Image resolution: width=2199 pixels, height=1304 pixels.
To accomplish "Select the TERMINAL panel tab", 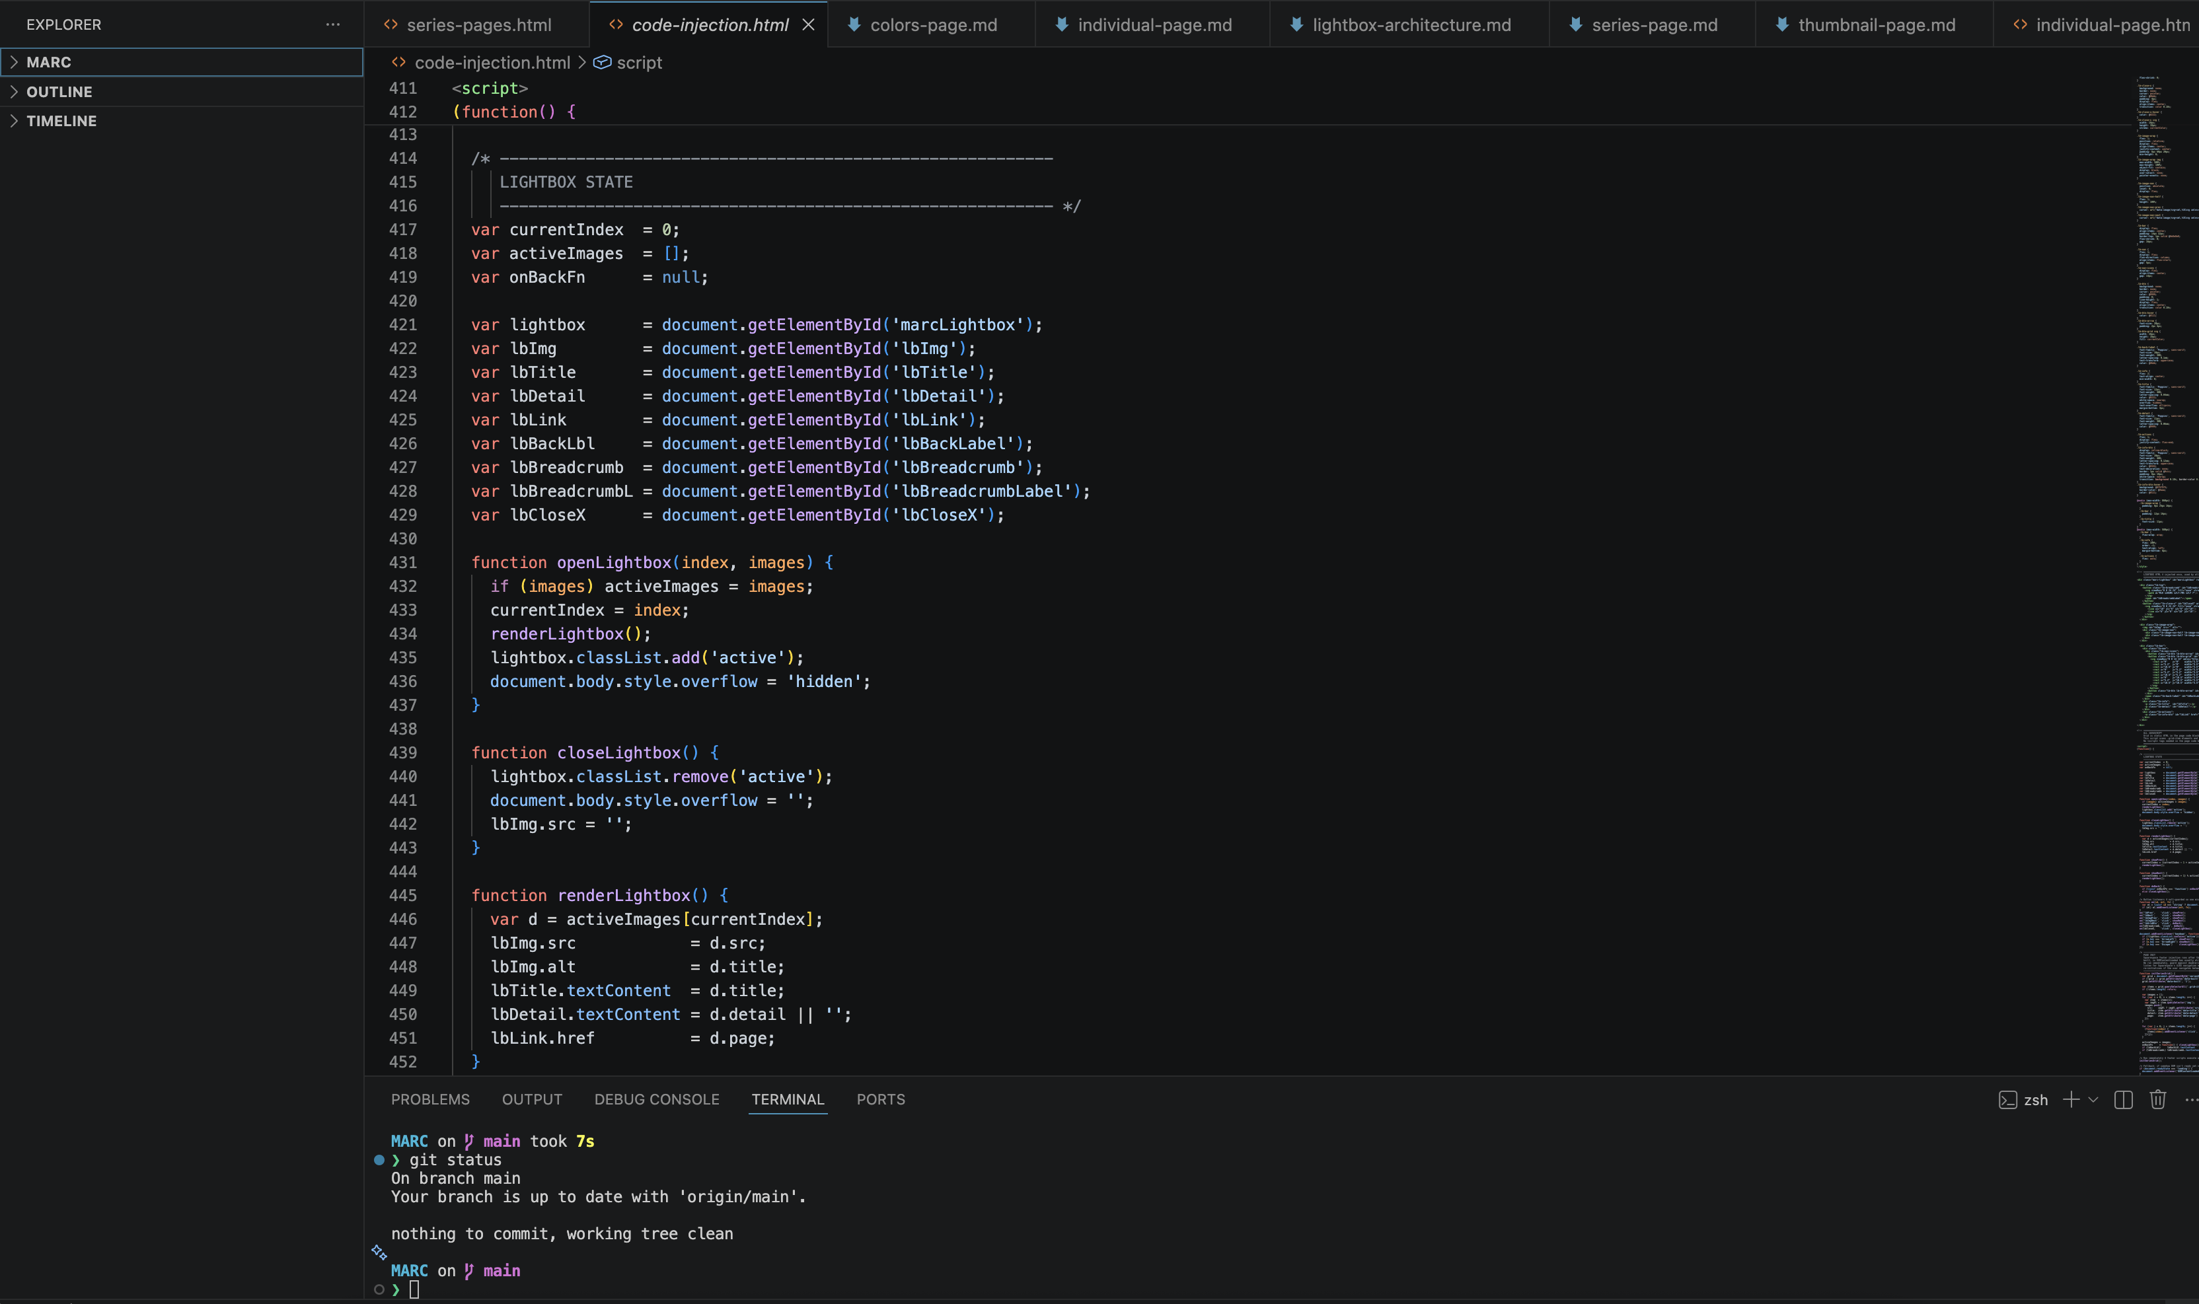I will (x=788, y=1099).
